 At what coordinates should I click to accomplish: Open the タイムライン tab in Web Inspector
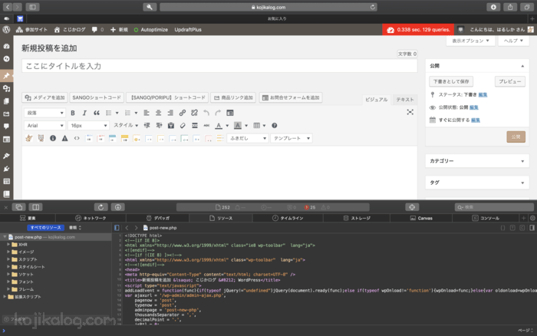point(288,218)
